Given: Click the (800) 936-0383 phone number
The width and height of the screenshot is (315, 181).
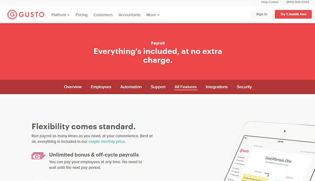Looking at the screenshot, I should (x=298, y=2).
